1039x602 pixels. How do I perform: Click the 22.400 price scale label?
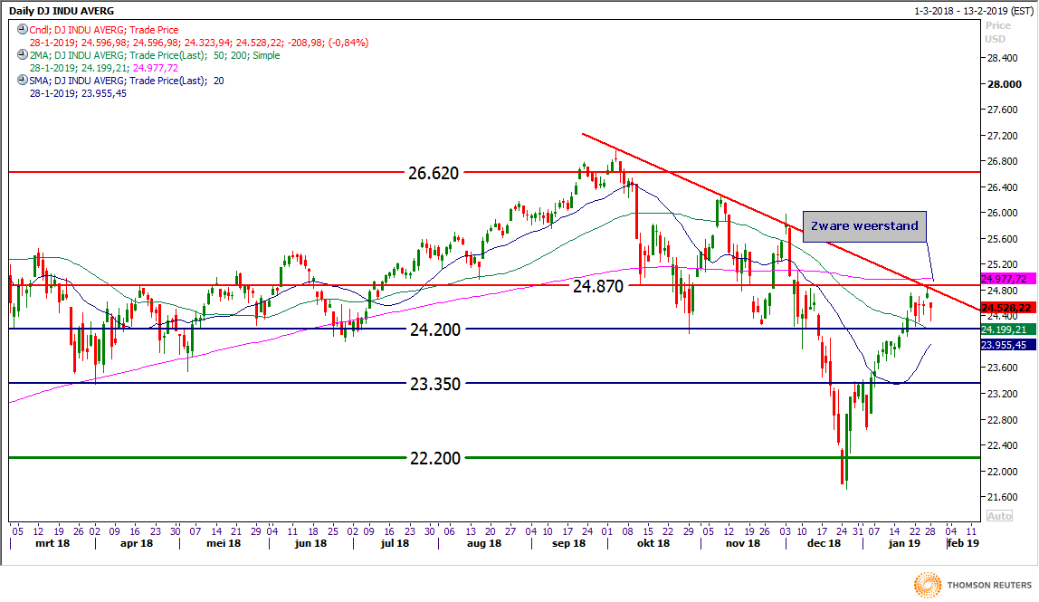[1003, 445]
